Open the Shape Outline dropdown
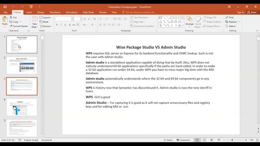Image resolution: width=260 pixels, height=146 pixels. tap(212, 21)
